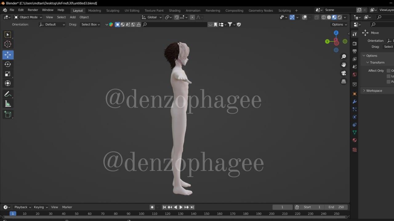
Task: Open the Add menu in viewport header
Action: pyautogui.click(x=73, y=17)
